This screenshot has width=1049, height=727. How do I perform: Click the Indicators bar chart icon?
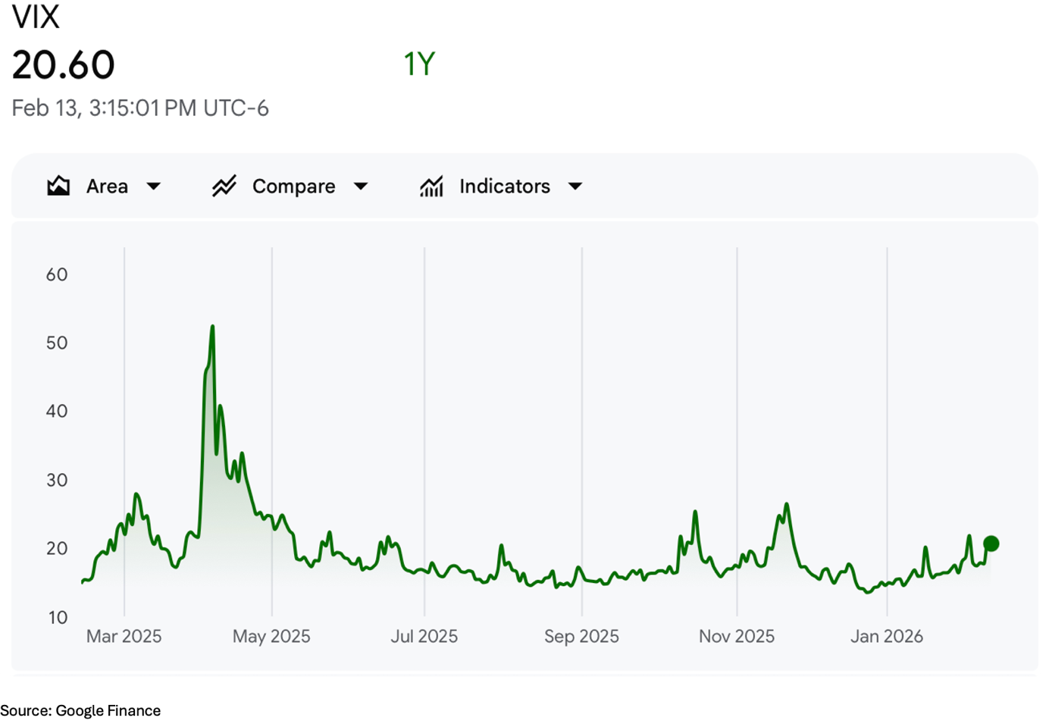(431, 186)
